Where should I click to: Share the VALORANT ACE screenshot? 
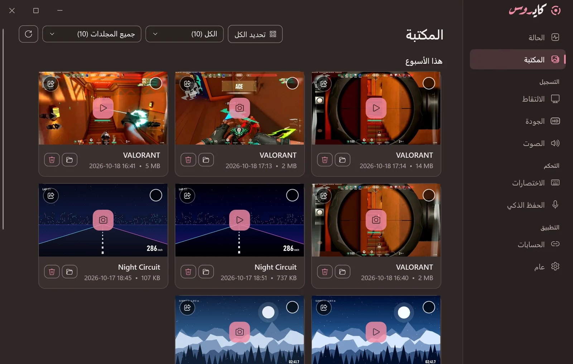click(187, 84)
